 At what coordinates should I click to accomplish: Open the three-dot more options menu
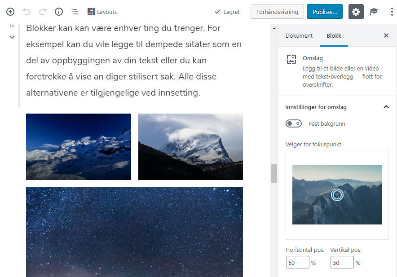[x=392, y=12]
